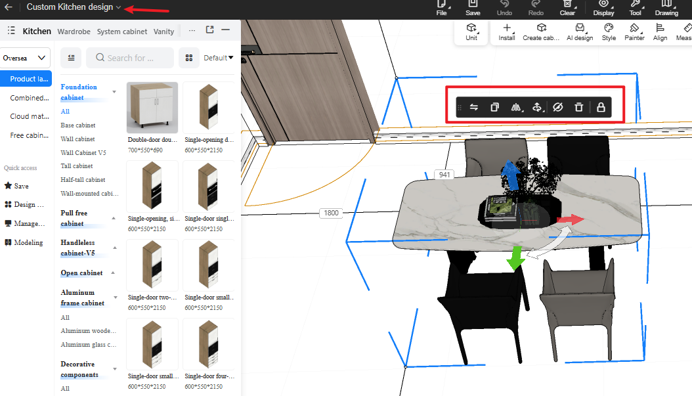Open the Oversea region dropdown

tap(26, 58)
